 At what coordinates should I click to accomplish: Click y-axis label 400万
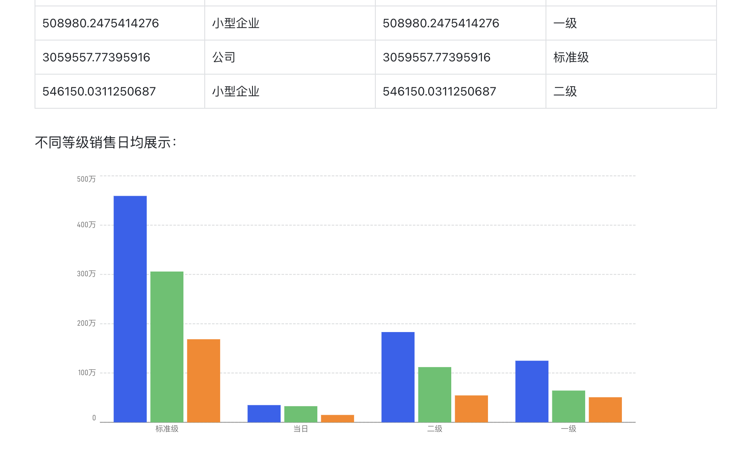click(86, 225)
